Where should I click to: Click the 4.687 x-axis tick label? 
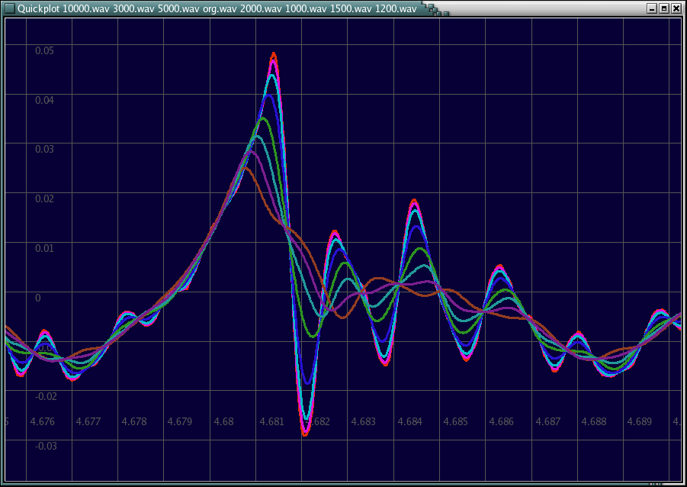pyautogui.click(x=547, y=421)
